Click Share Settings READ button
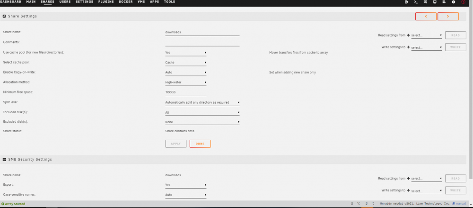The height and width of the screenshot is (208, 473). coord(455,36)
